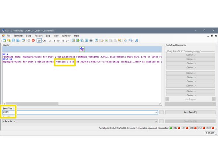The width and height of the screenshot is (218, 163).
Task: Click into the Send Text input field
Action: [80, 112]
